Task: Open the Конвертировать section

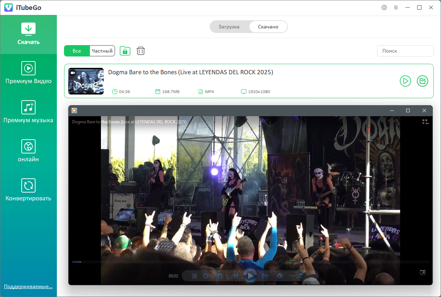Action: coord(28,191)
